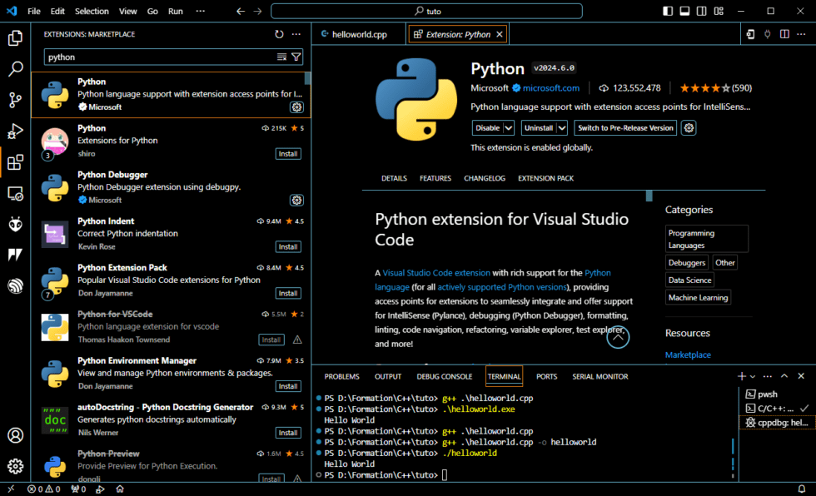
Task: Expand the Uninstall button dropdown arrow
Action: point(561,128)
